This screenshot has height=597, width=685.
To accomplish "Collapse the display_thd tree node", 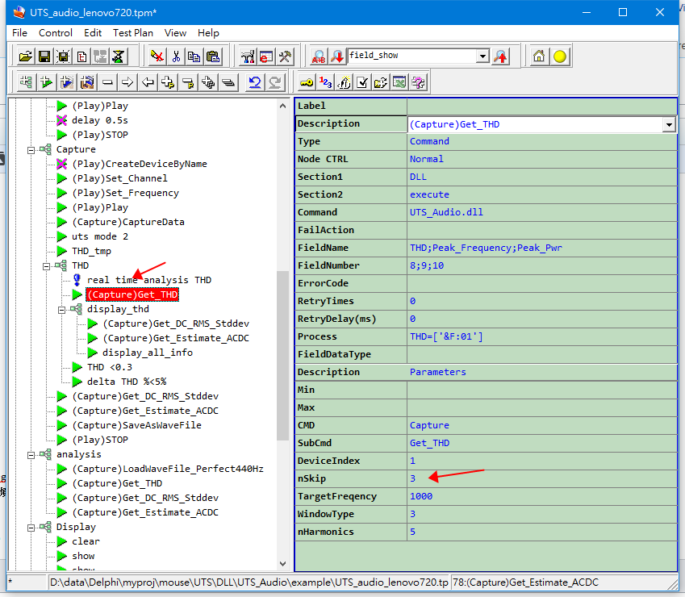I will 61,310.
